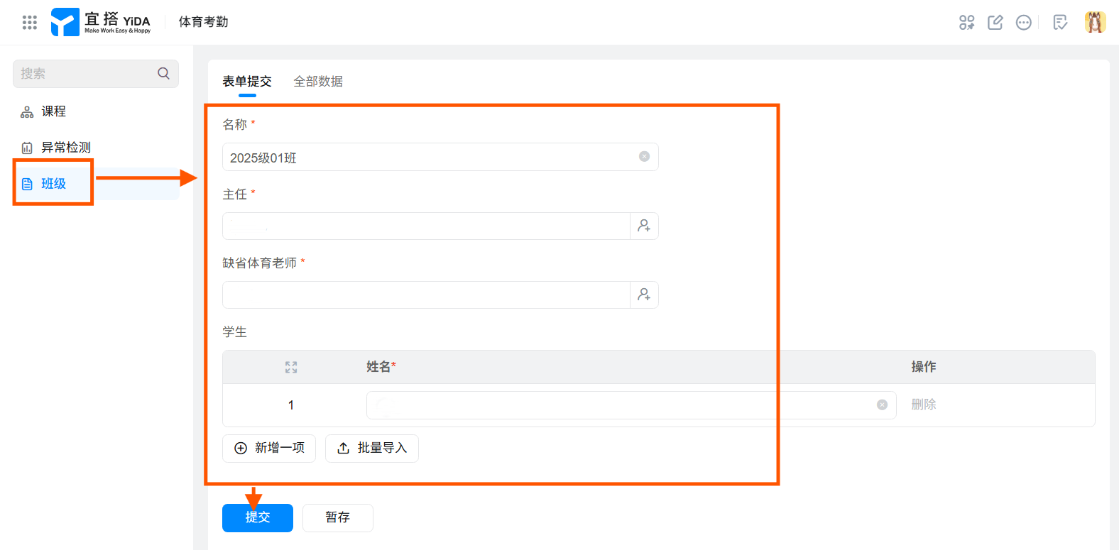Open 课程 in the sidebar
The height and width of the screenshot is (550, 1119).
pyautogui.click(x=53, y=111)
